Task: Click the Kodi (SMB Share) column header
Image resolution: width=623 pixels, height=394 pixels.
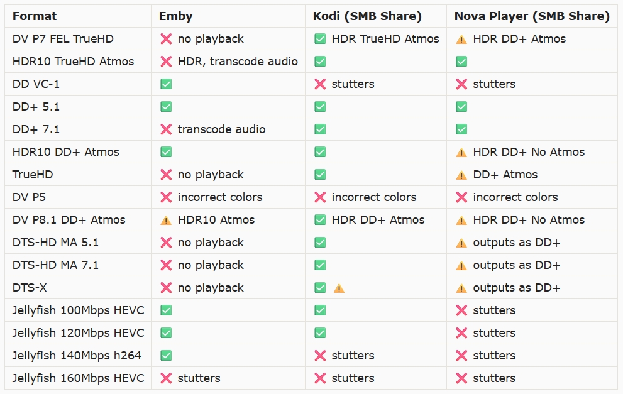Action: tap(367, 16)
